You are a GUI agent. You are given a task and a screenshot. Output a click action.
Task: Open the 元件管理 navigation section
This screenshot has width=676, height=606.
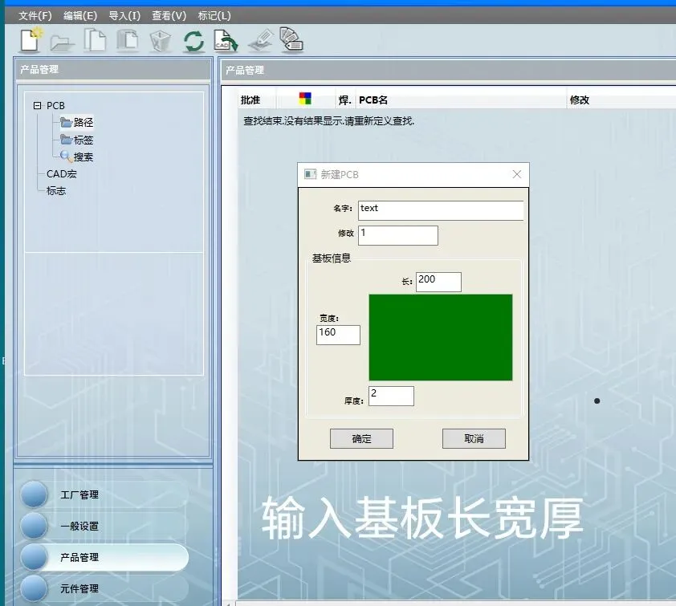[104, 589]
